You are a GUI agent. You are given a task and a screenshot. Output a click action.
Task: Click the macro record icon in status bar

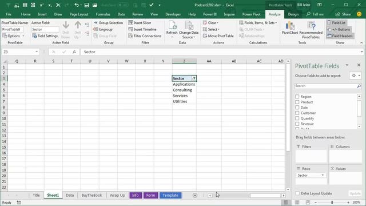(19, 203)
